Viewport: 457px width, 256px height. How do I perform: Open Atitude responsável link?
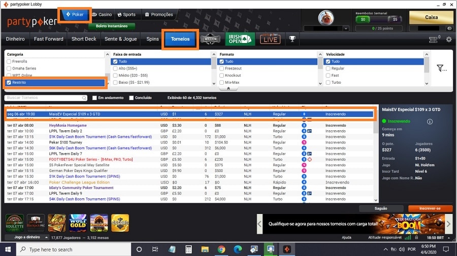tap(385, 238)
